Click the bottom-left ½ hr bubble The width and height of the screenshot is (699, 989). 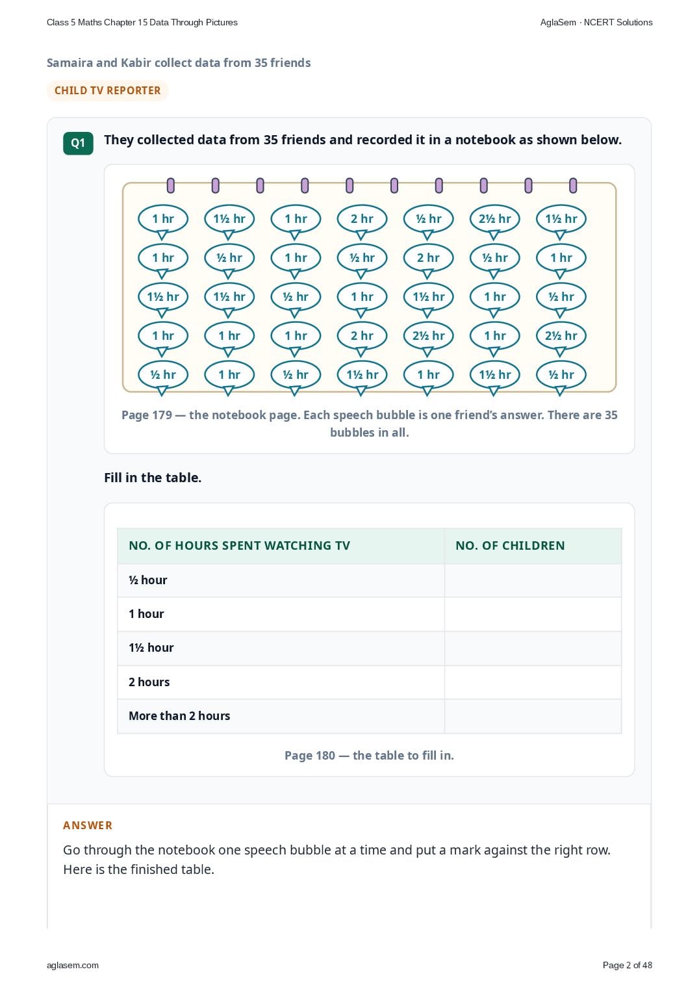click(163, 375)
